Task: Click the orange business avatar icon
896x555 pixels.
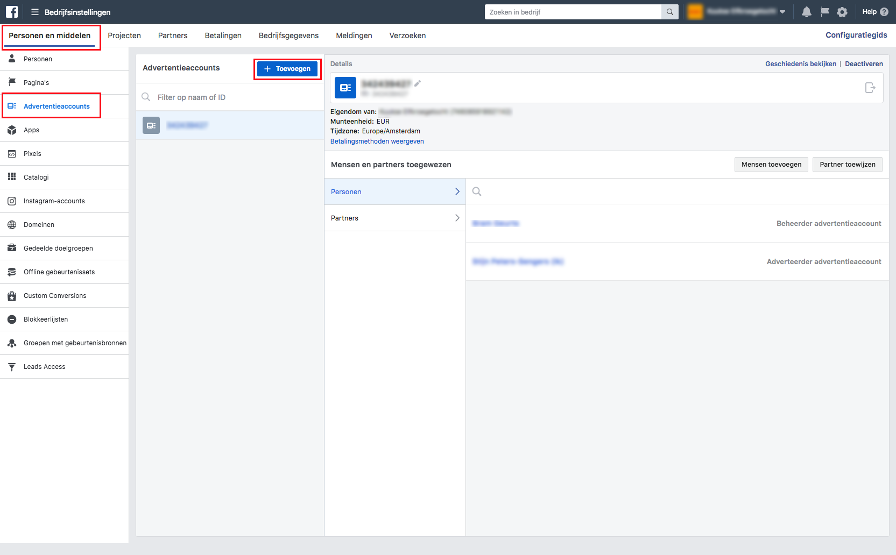Action: tap(695, 12)
